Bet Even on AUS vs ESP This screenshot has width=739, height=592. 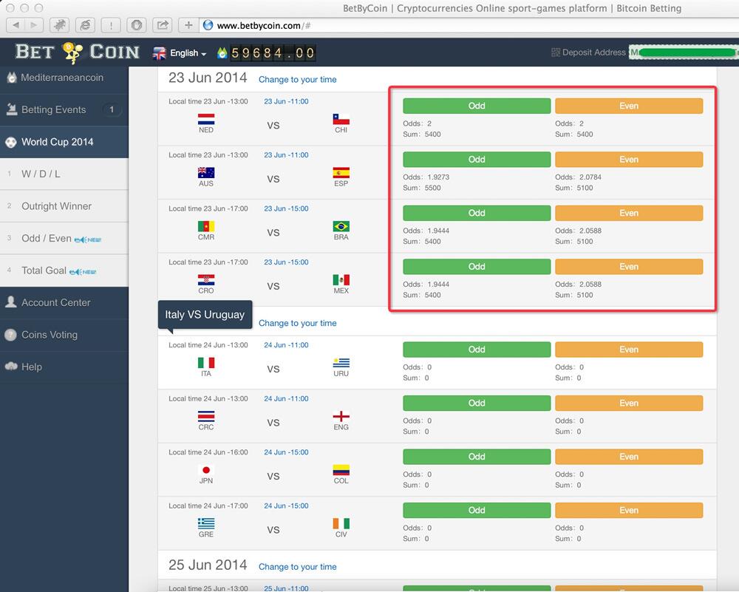click(629, 160)
